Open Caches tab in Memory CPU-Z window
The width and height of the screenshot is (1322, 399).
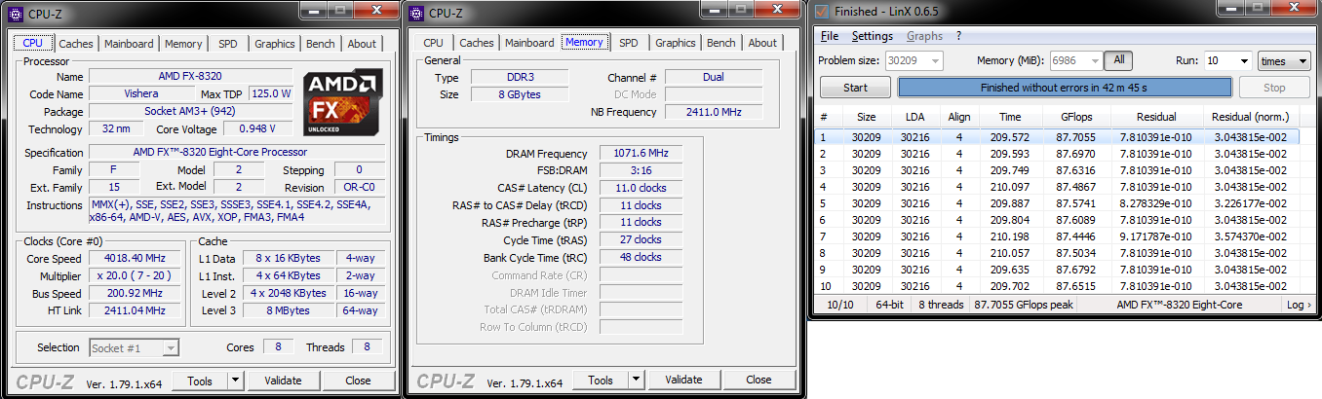tap(477, 43)
